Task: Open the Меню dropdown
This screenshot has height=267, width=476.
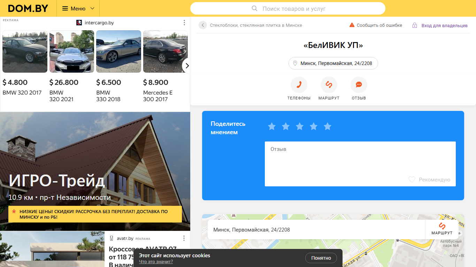Action: pos(78,8)
